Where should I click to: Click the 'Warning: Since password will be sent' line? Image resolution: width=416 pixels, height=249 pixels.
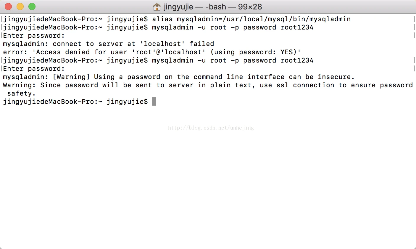(x=208, y=85)
